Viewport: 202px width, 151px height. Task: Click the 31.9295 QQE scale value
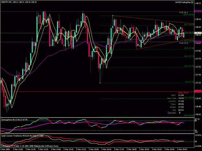198,146
